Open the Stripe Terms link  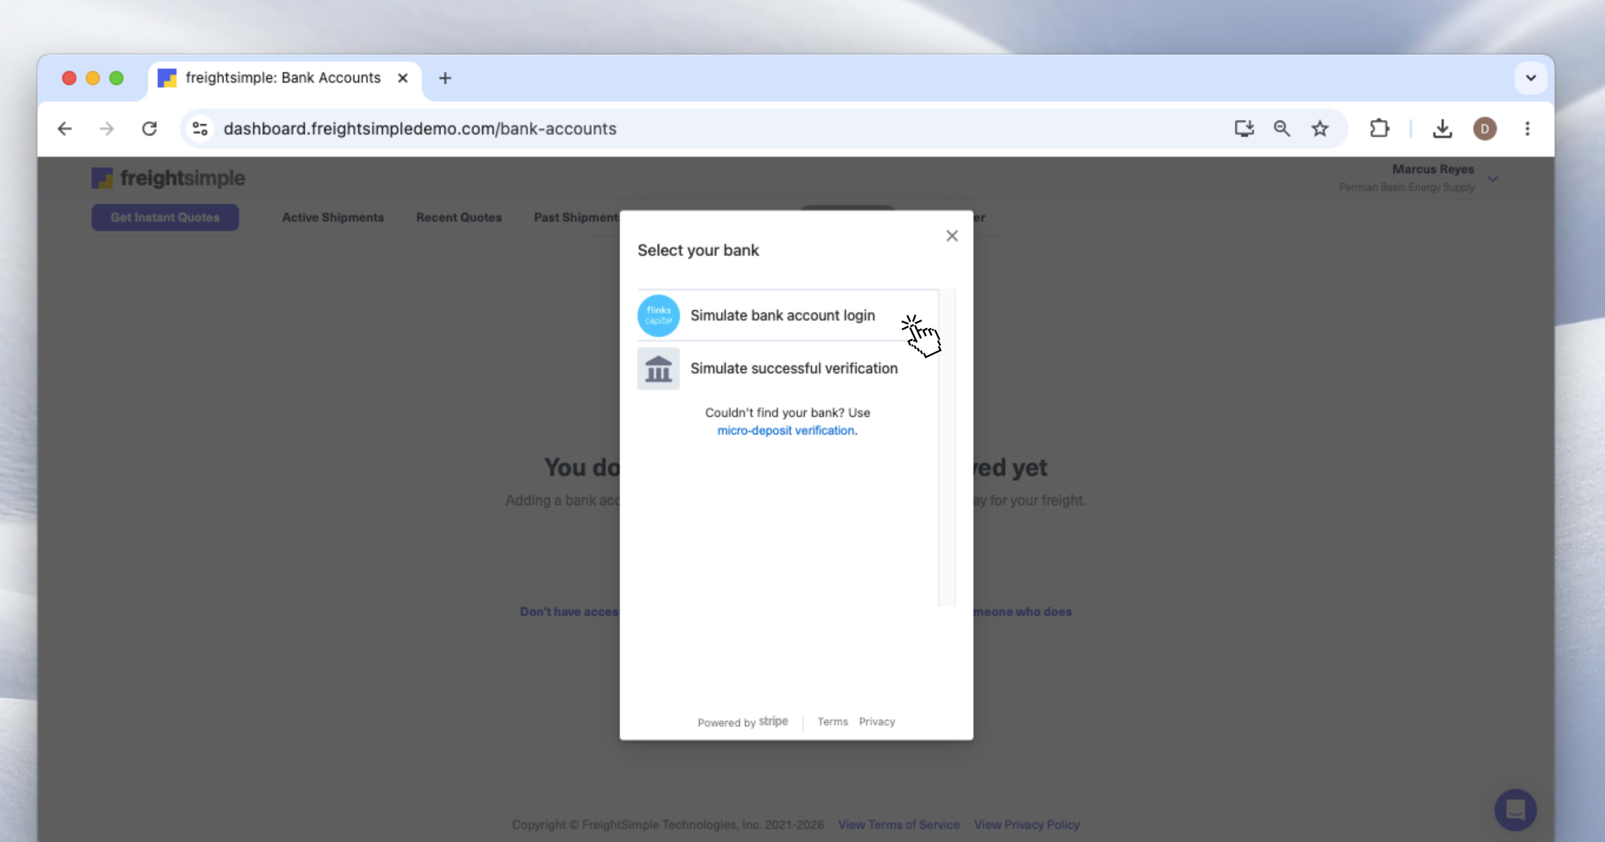click(833, 721)
